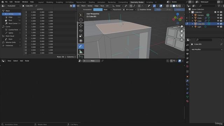Select the Annotate tool
Image resolution: width=224 pixels, height=126 pixels.
tap(81, 47)
